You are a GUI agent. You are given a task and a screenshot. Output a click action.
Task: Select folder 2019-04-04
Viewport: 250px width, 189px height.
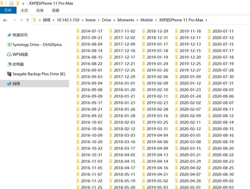[157, 135]
